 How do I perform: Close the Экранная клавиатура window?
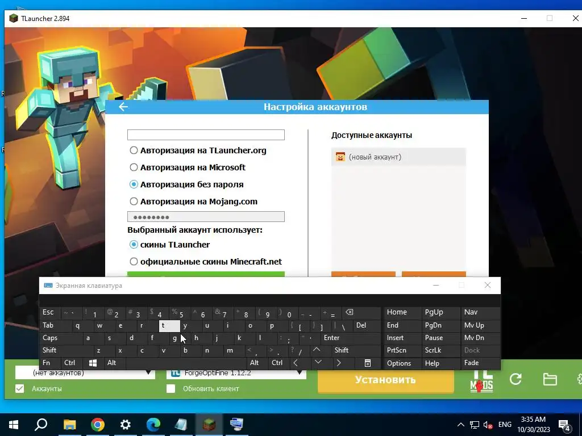(x=488, y=285)
